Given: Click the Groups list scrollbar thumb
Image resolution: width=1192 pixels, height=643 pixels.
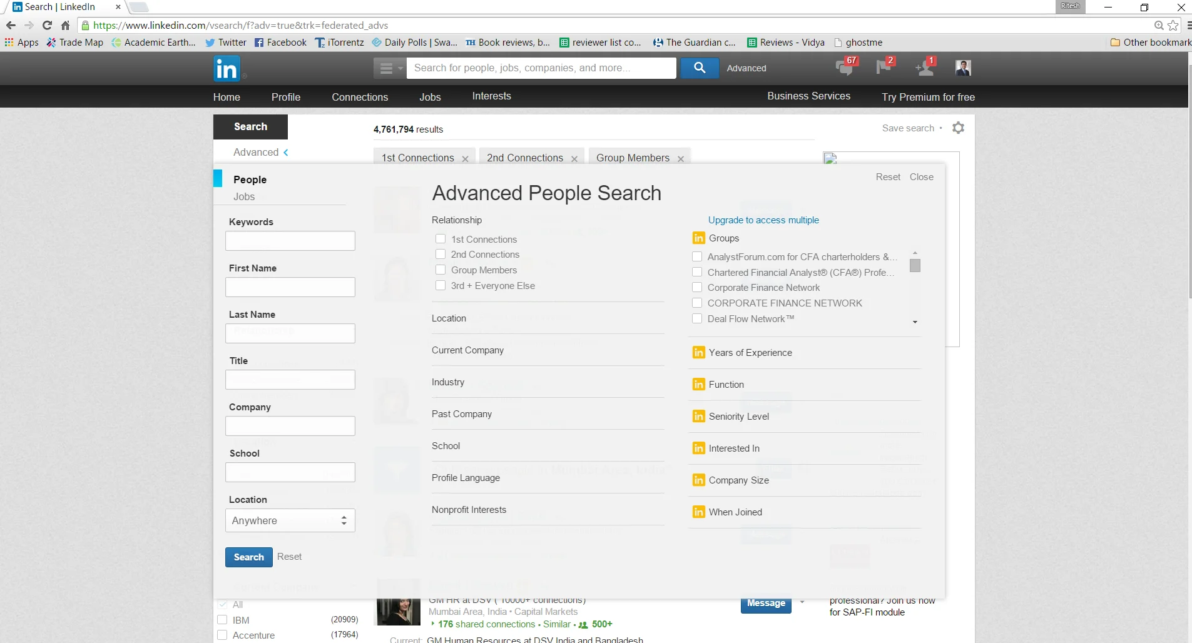Looking at the screenshot, I should click(915, 266).
